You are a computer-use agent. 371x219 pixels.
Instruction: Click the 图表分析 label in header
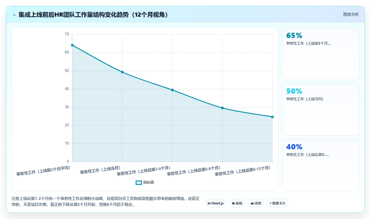coord(351,14)
